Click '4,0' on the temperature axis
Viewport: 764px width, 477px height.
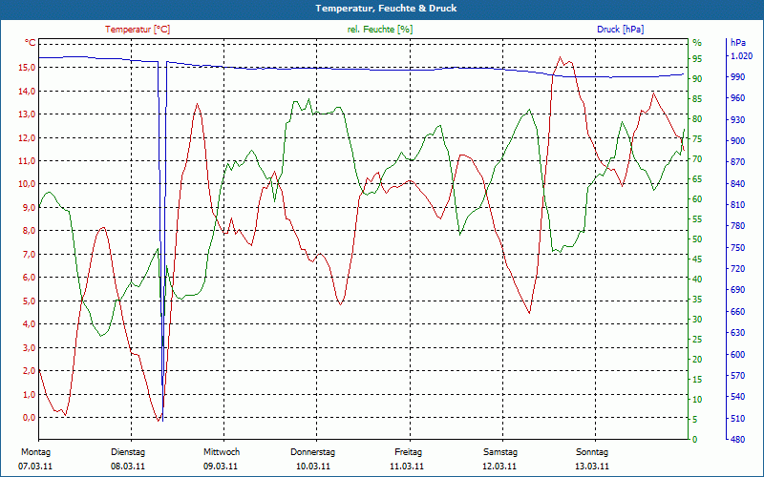[29, 324]
